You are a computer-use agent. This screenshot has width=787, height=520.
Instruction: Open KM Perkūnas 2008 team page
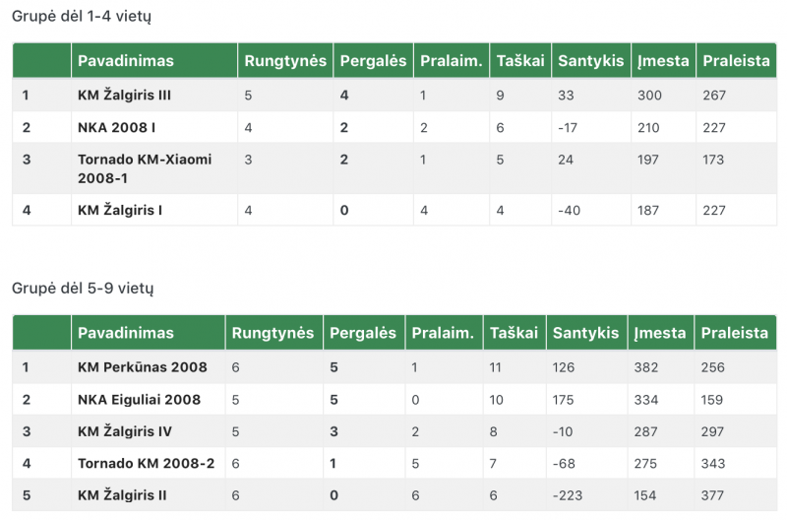click(x=142, y=367)
